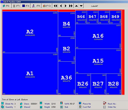
Task: Click the up triangle arrow button
Action: click(x=77, y=6)
